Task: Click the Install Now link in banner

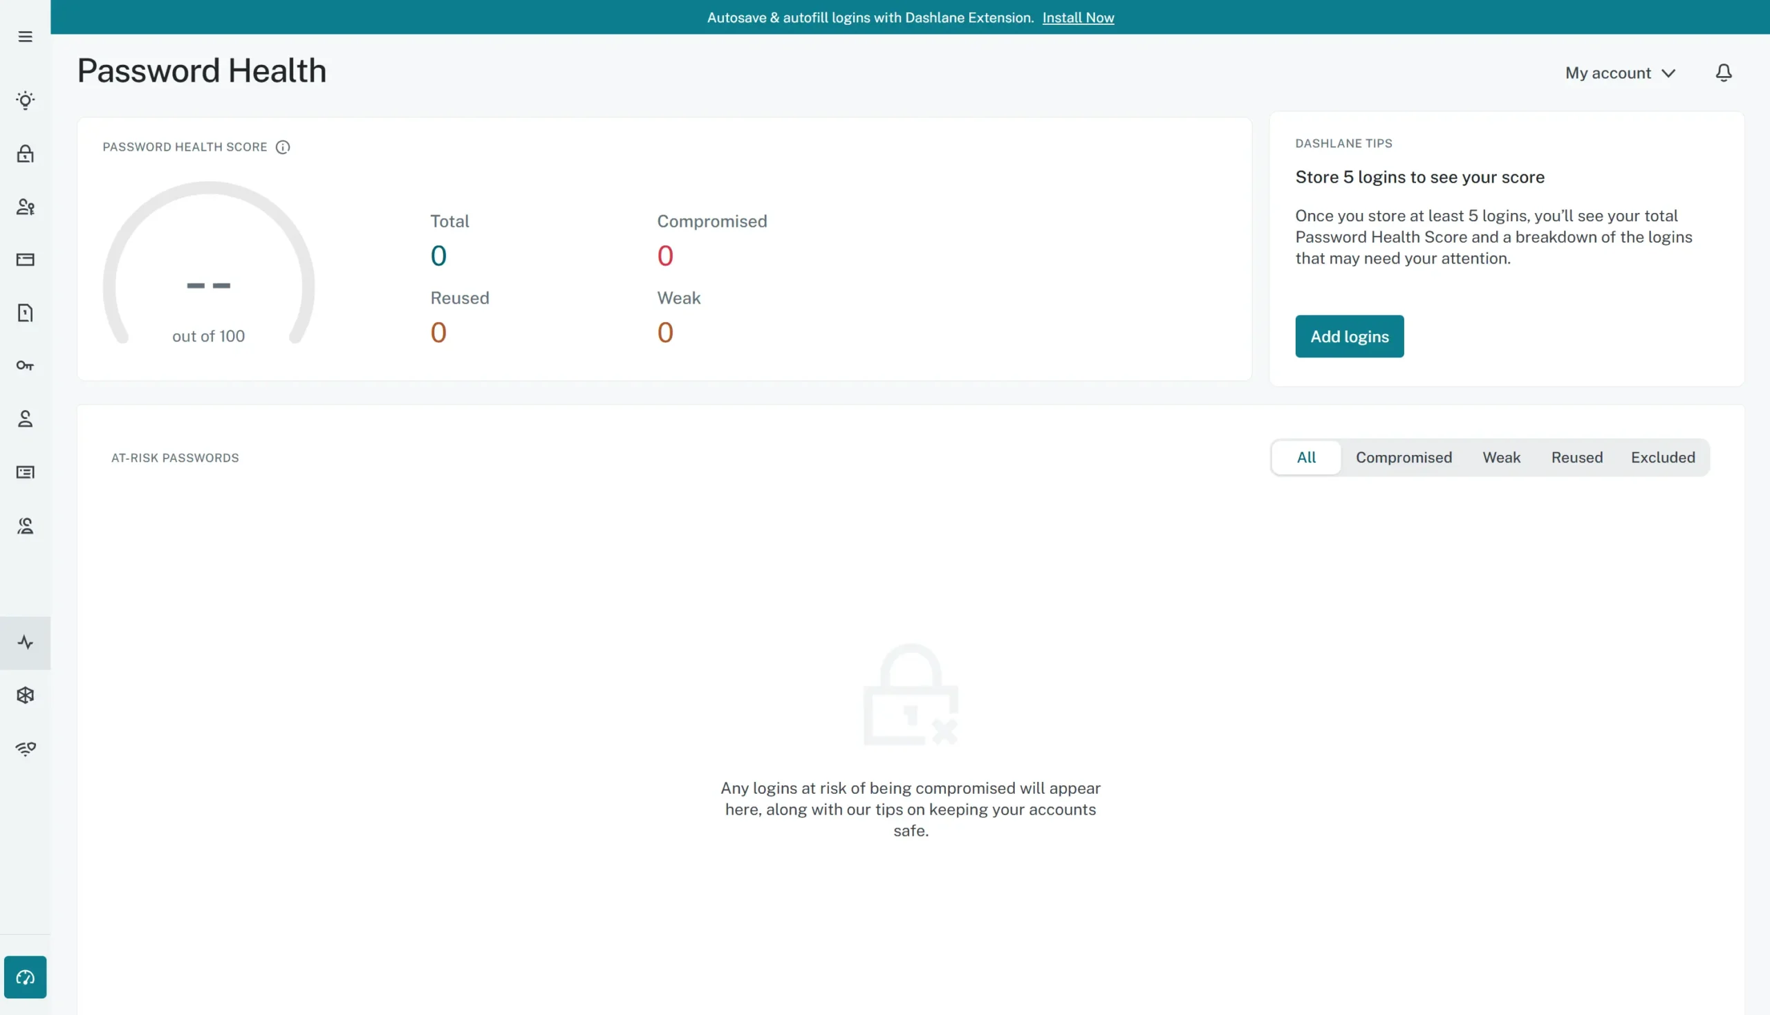Action: [x=1077, y=17]
